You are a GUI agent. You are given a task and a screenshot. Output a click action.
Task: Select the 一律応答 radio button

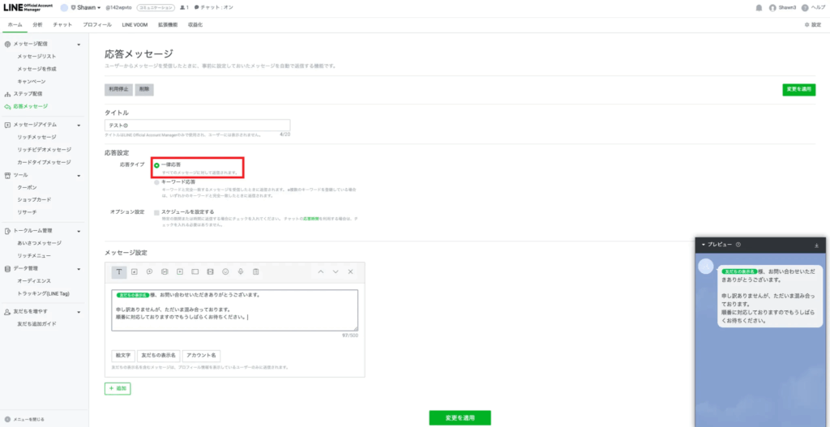click(156, 165)
